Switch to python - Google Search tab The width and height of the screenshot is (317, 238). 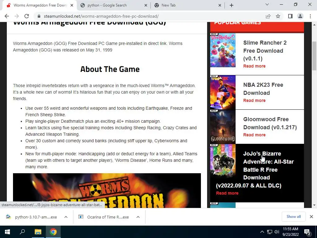(113, 5)
